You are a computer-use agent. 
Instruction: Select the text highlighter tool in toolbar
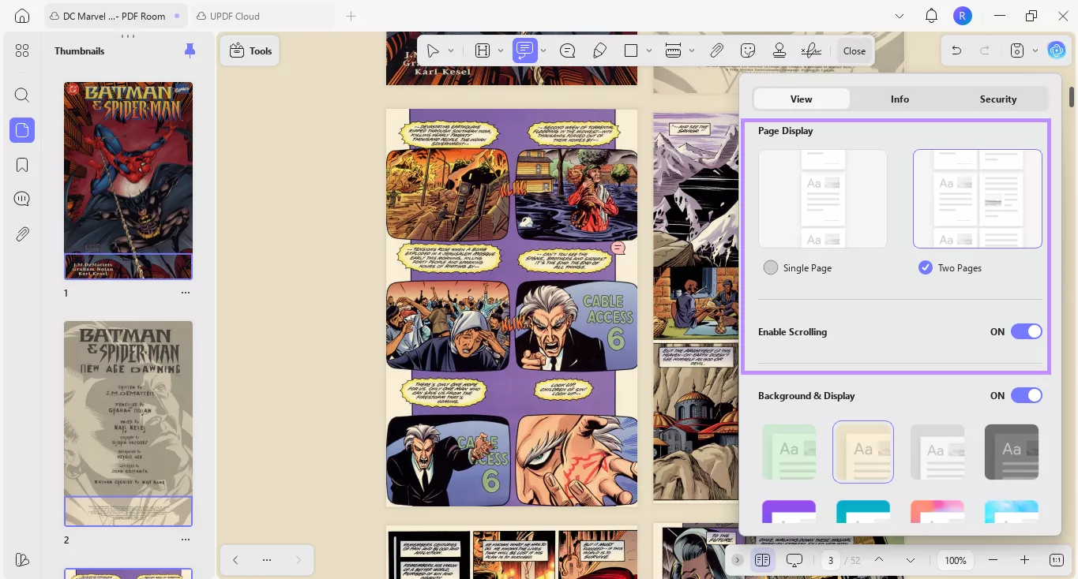[483, 50]
